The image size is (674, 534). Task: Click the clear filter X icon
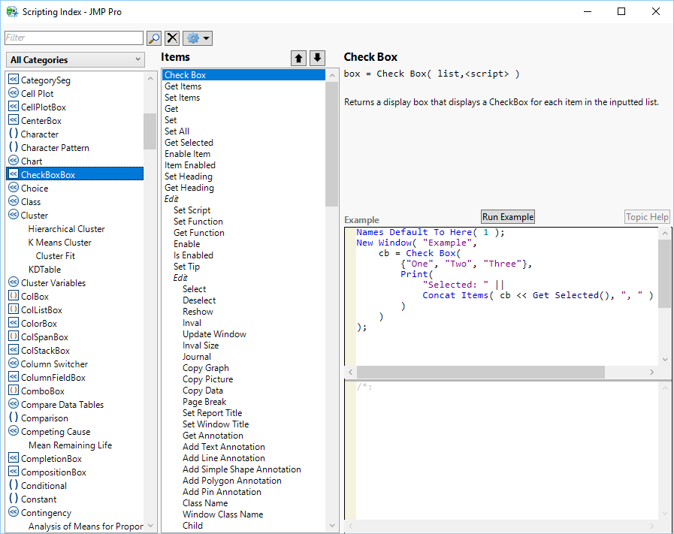(x=172, y=38)
